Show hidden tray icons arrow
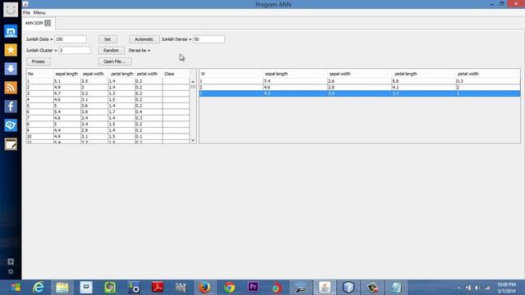 point(459,288)
